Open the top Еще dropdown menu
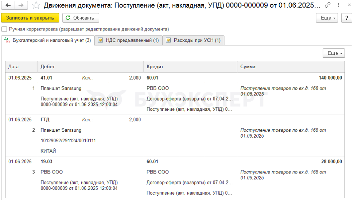354x200 pixels. pos(327,18)
